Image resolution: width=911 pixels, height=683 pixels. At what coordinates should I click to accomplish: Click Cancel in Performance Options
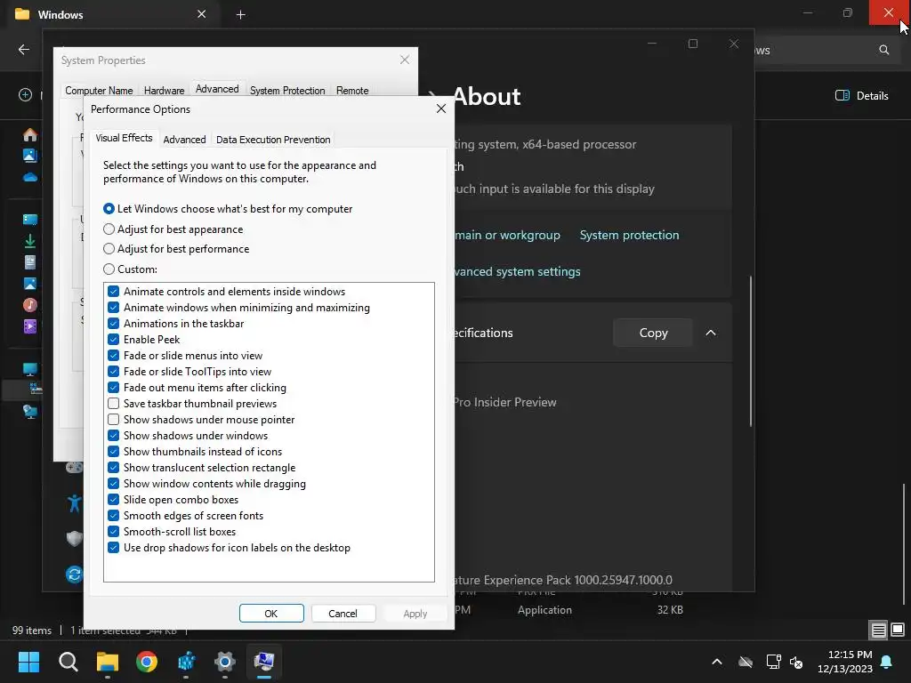point(343,614)
